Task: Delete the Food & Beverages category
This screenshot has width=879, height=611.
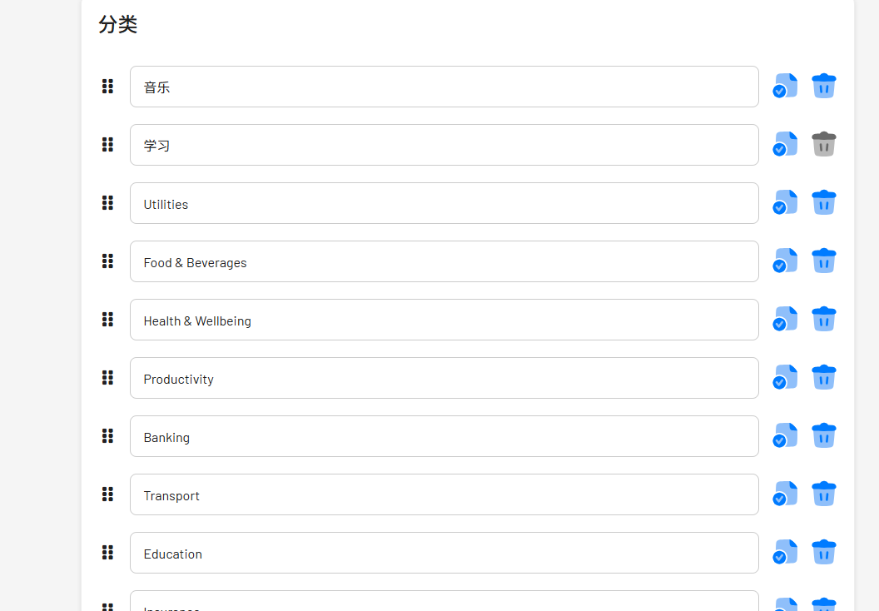Action: pyautogui.click(x=823, y=261)
